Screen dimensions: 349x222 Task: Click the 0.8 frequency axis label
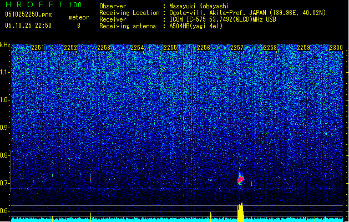[x=5, y=155]
